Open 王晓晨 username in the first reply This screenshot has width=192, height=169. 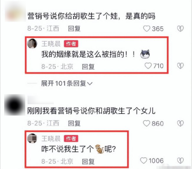(x=51, y=44)
